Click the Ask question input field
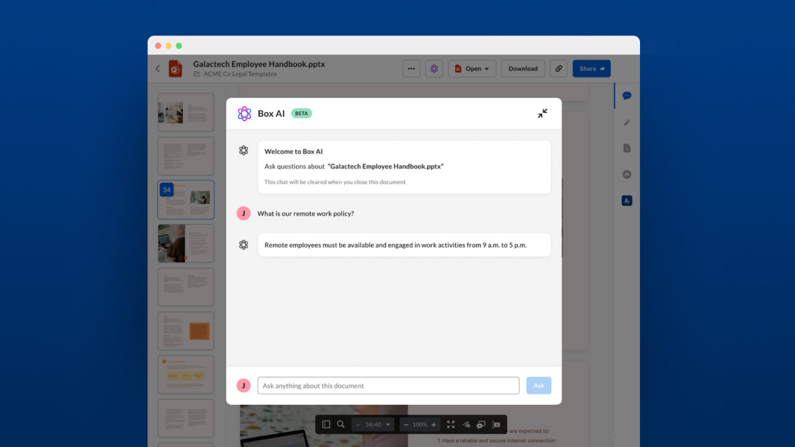Image resolution: width=795 pixels, height=447 pixels. point(388,385)
